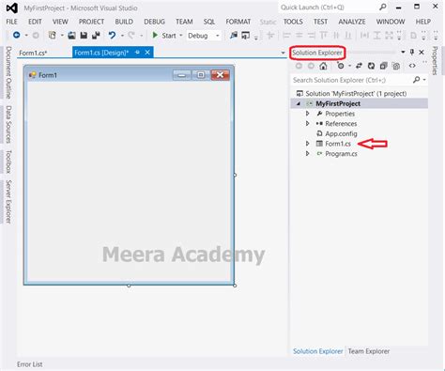
Task: Toggle pin on Form1.cs [Design] tab
Action: [x=137, y=53]
